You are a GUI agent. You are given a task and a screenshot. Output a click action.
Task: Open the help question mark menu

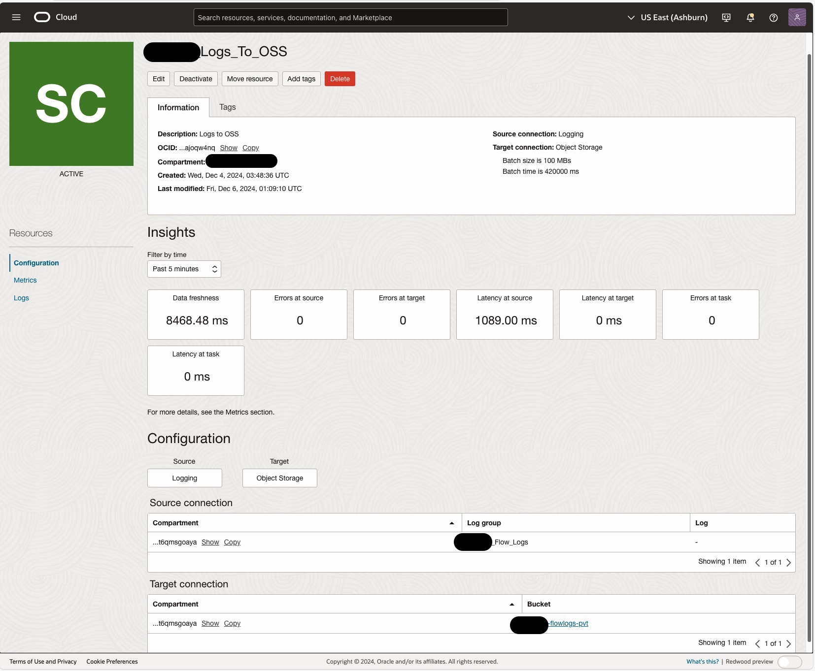774,18
